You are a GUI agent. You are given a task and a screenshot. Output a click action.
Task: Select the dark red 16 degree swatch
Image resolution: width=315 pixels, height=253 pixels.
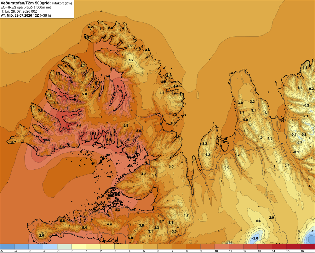click(x=307, y=247)
